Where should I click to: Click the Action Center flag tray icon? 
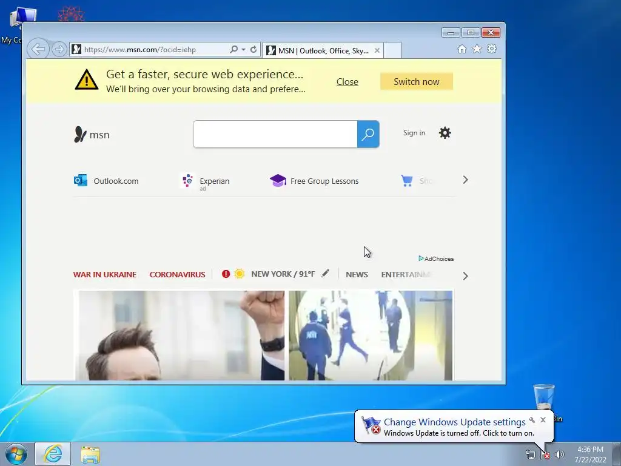click(x=545, y=454)
